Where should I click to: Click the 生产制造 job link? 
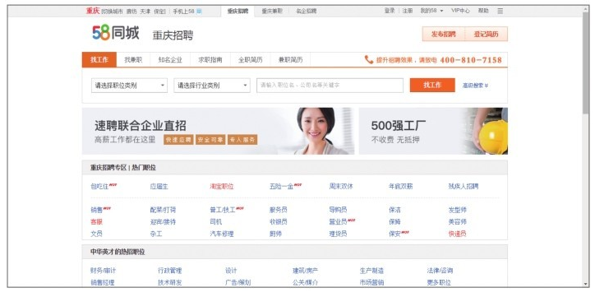371,271
